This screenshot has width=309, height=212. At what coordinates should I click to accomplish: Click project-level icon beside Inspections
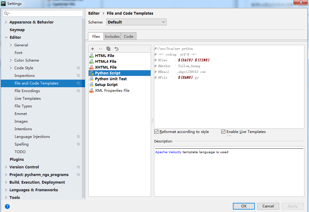coord(79,76)
